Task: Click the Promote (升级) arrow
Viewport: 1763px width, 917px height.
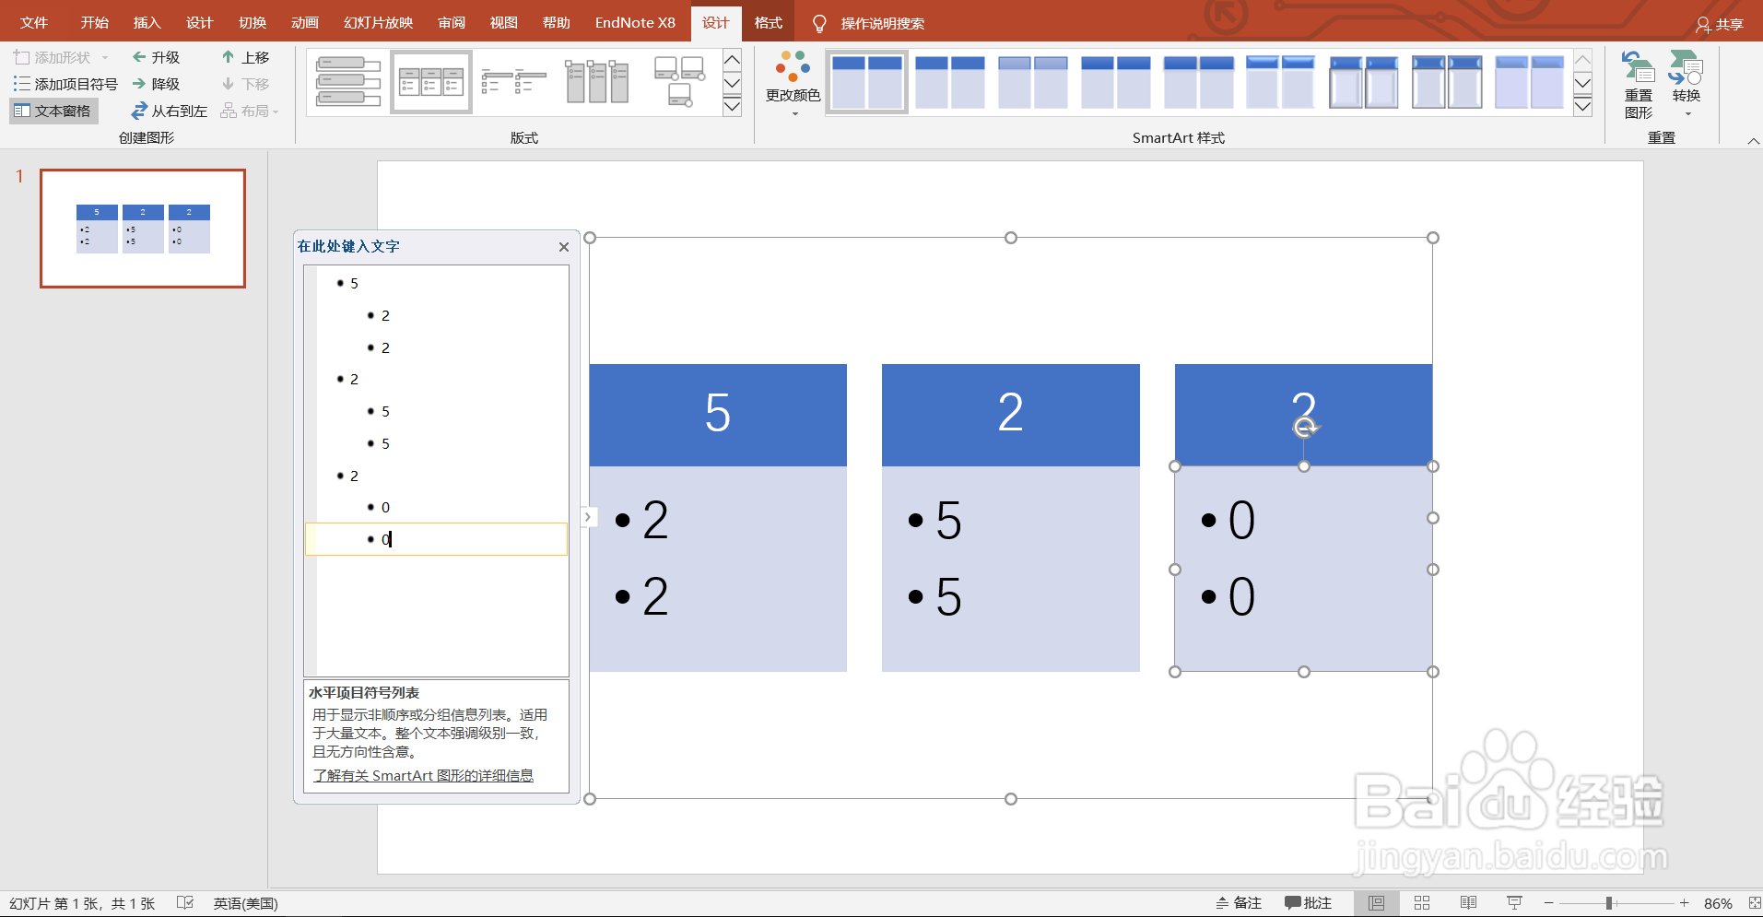Action: [x=139, y=57]
